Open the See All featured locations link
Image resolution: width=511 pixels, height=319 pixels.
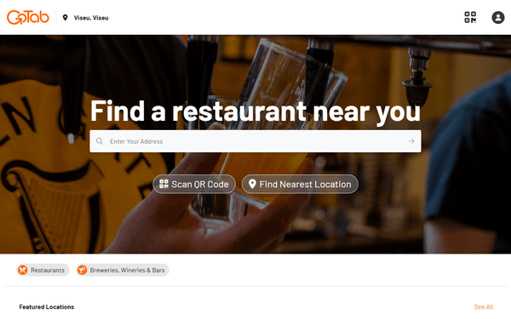pos(484,307)
